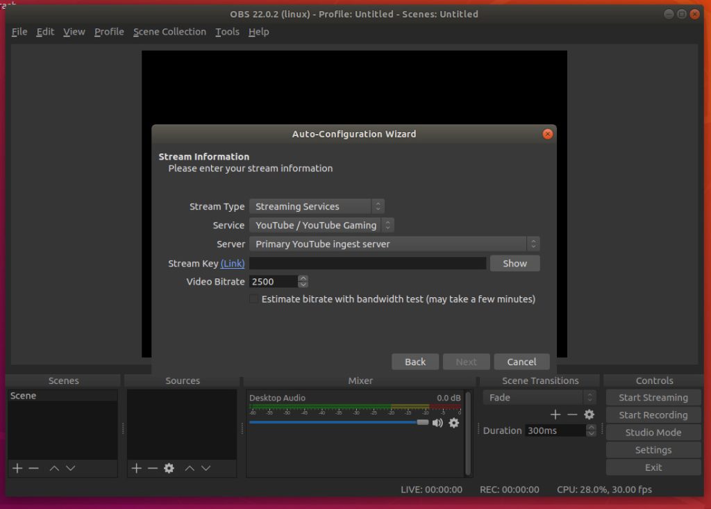
Task: Open Desktop Audio settings gear in the Mixer
Action: click(453, 422)
